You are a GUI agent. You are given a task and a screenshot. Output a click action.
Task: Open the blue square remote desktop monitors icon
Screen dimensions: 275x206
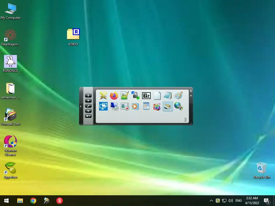coord(103,106)
